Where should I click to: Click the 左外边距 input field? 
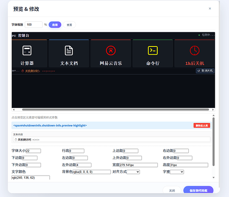(x=84, y=165)
